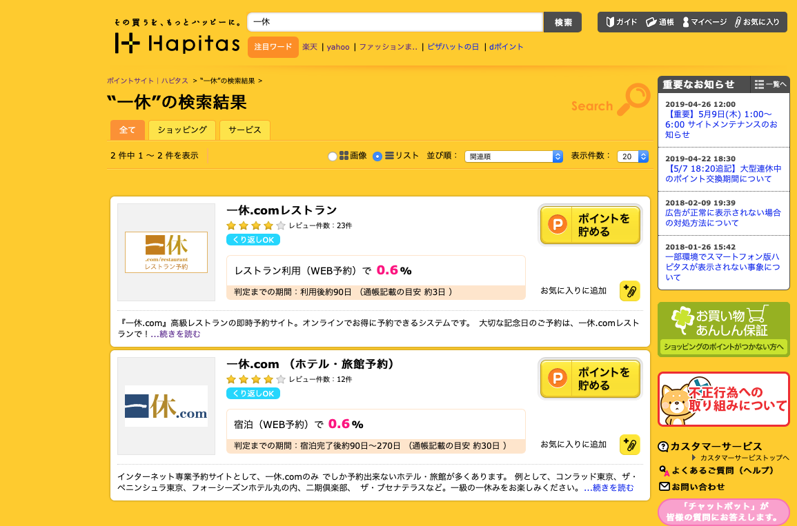Screen dimensions: 797x526
Task: Click the レビュー件数：23件 text
Action: [x=320, y=226]
